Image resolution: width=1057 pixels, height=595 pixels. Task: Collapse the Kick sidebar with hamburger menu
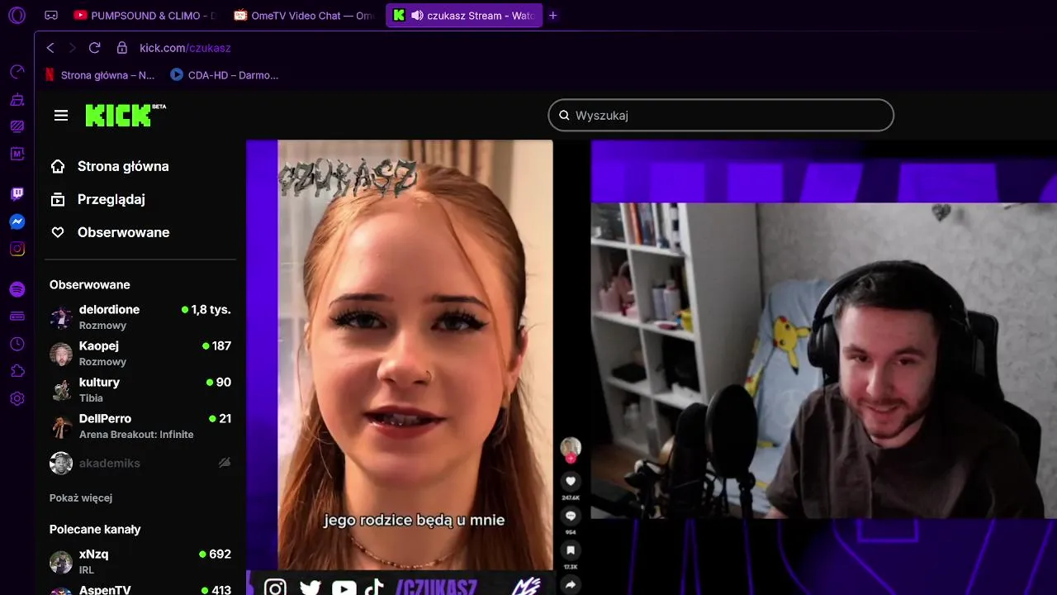point(61,115)
